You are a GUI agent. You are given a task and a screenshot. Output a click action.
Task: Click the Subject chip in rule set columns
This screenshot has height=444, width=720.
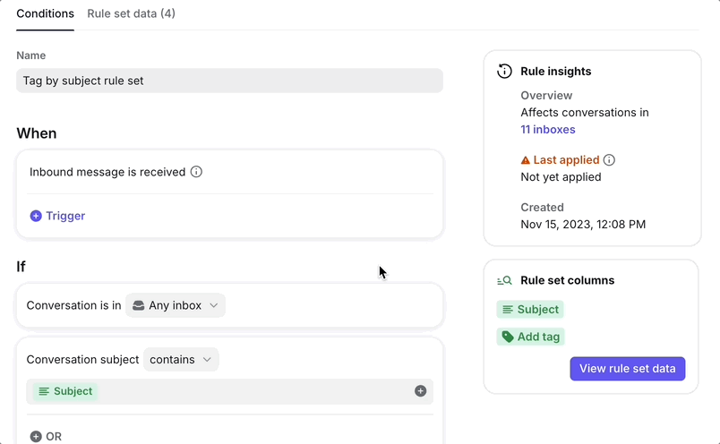530,310
